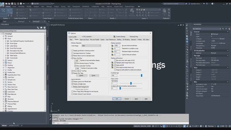231x130 pixels.
Task: Click drawing icon beside Highlight raster image frame
Action: pyautogui.click(x=112, y=63)
